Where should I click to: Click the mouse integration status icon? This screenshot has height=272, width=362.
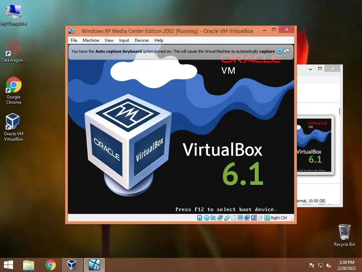tap(260, 218)
